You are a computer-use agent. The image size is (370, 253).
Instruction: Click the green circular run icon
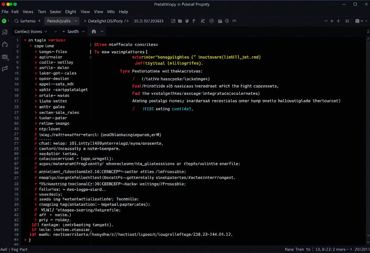click(4, 21)
